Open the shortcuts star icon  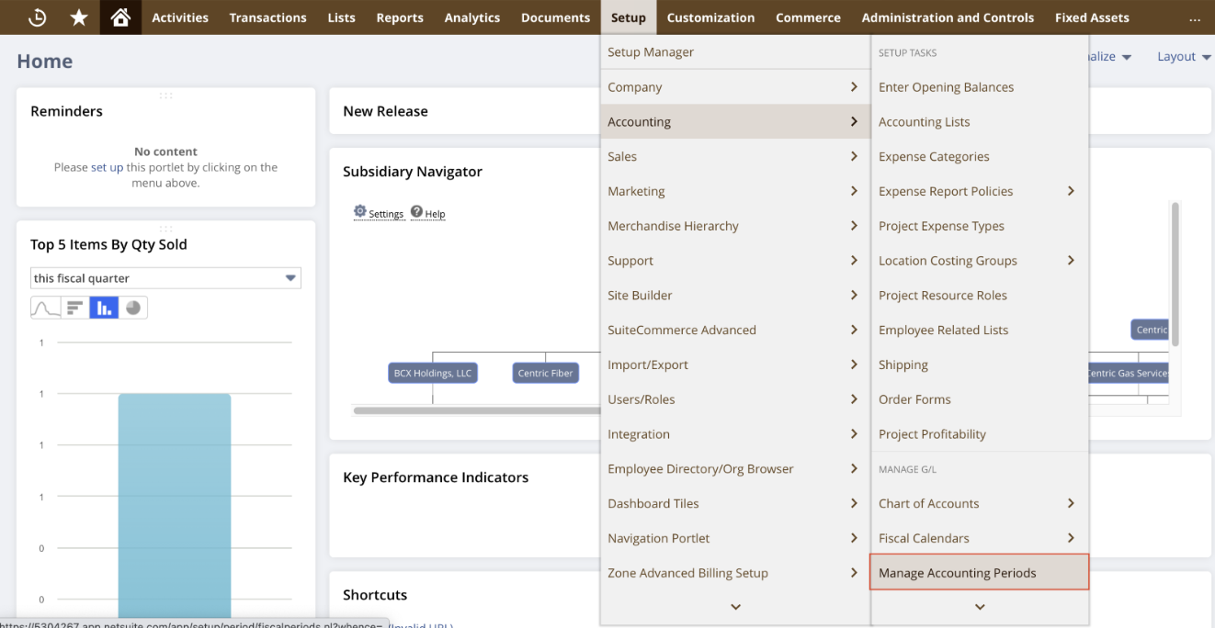tap(78, 17)
